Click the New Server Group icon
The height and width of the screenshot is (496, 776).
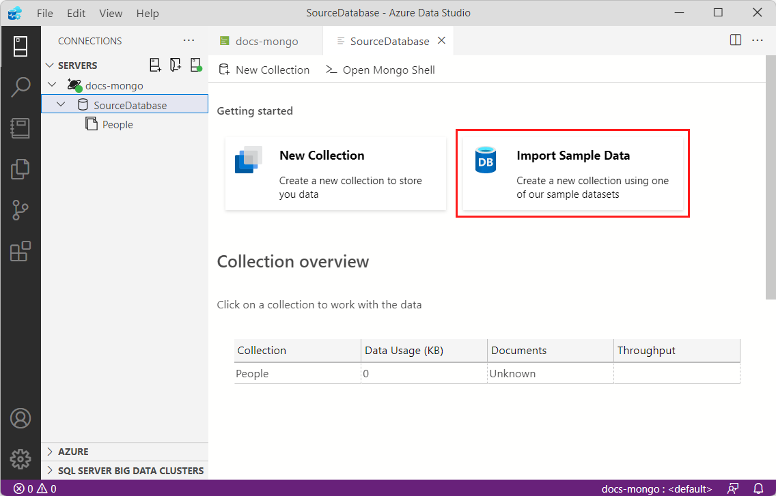coord(175,65)
